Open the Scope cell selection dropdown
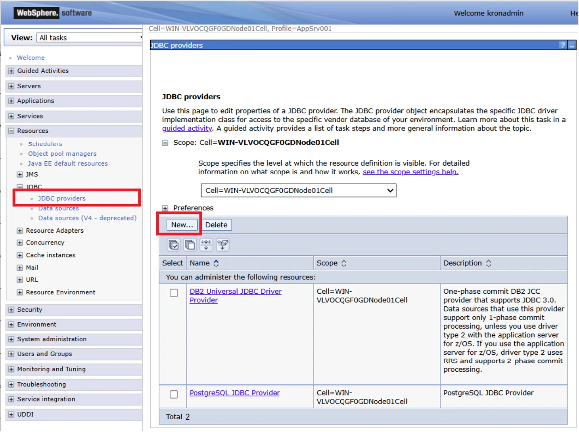579x432 pixels. point(299,191)
